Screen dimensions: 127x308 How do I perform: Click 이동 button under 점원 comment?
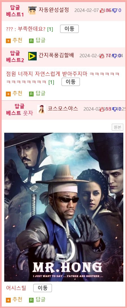(71, 82)
